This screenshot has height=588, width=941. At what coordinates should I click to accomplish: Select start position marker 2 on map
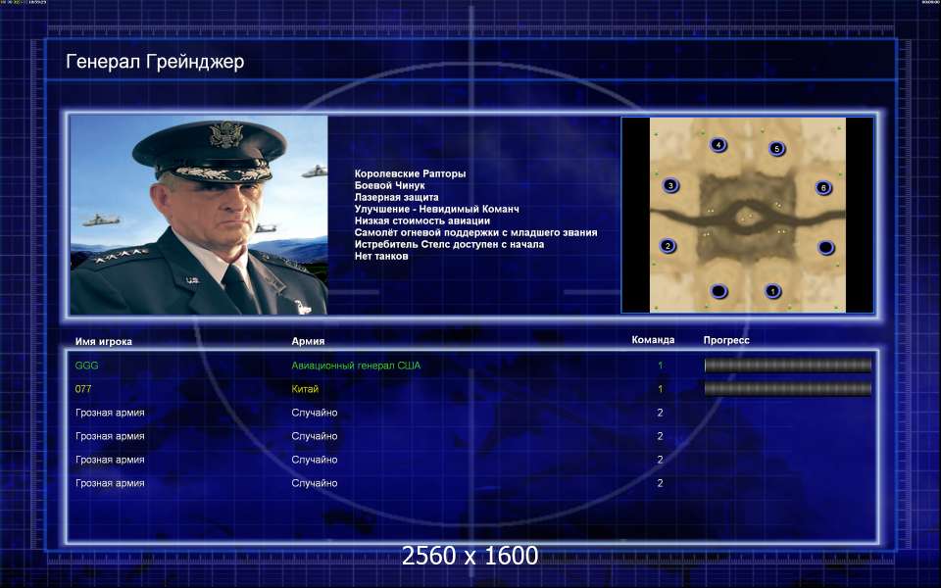[x=669, y=246]
